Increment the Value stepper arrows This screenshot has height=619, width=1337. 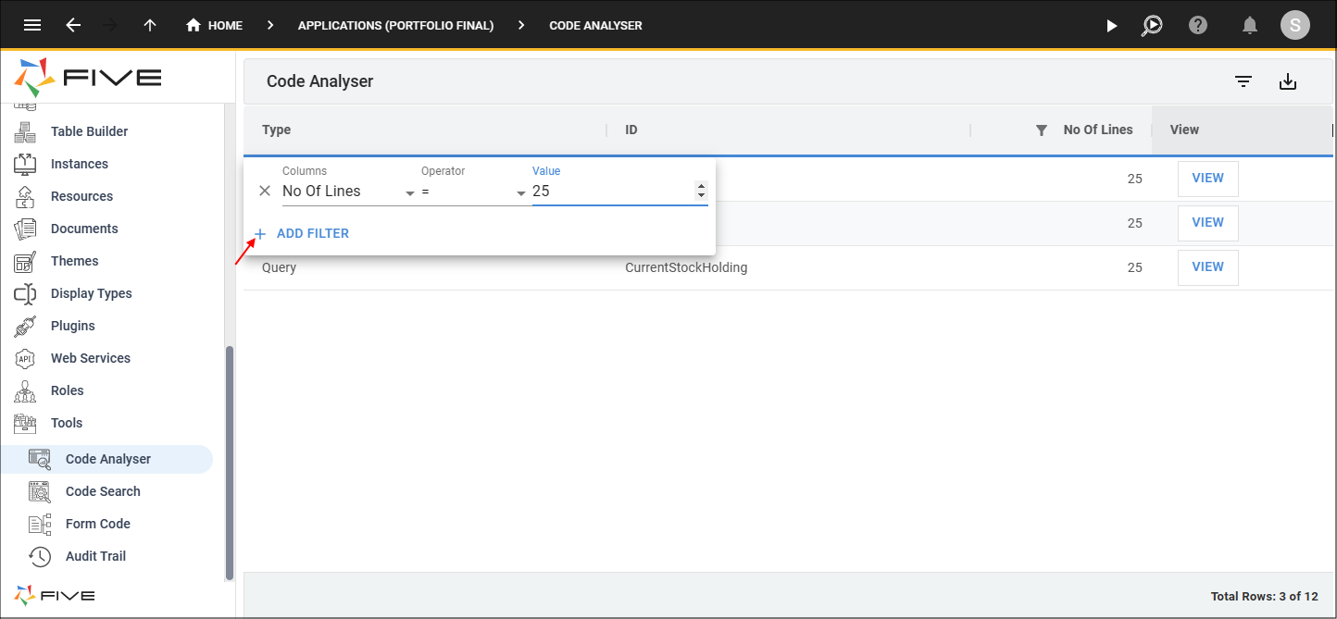point(701,186)
